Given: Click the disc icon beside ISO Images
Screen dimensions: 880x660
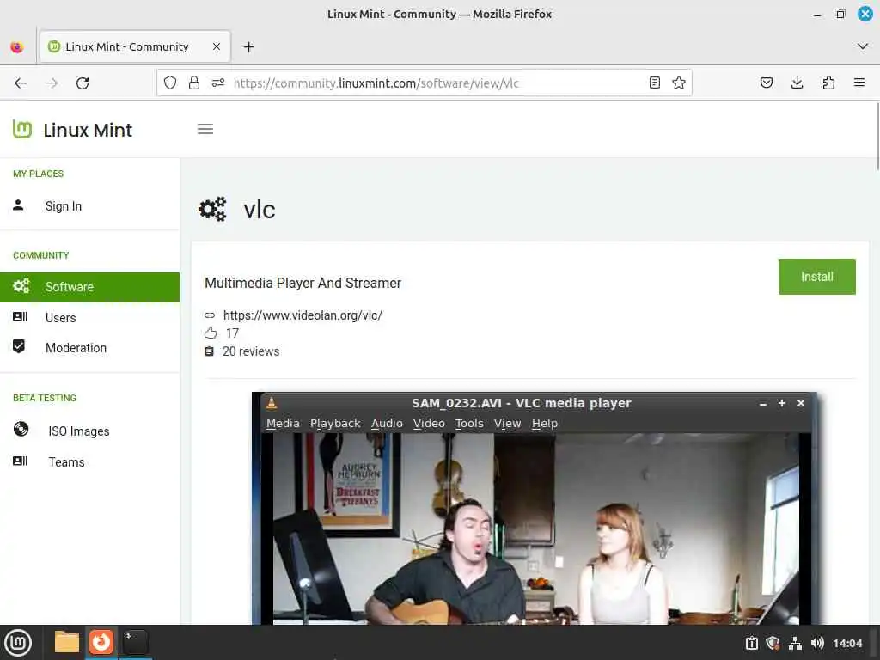Looking at the screenshot, I should coord(21,429).
